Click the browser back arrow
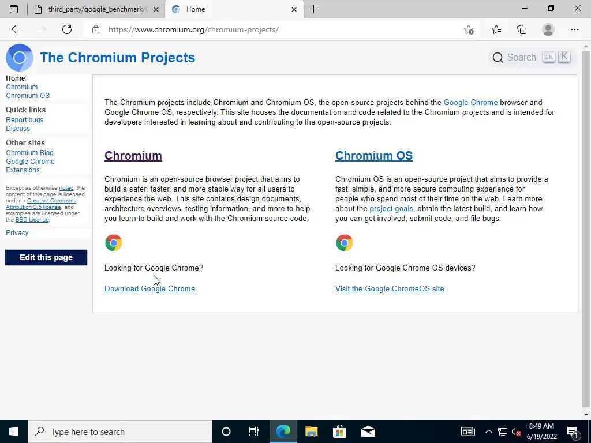Viewport: 591px width, 443px height. point(16,29)
